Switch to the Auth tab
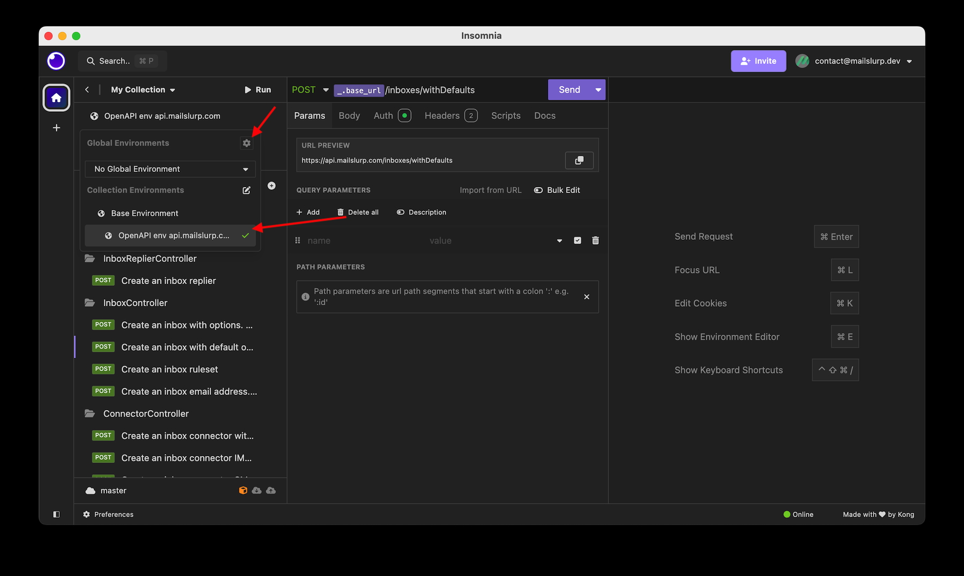 pos(392,116)
